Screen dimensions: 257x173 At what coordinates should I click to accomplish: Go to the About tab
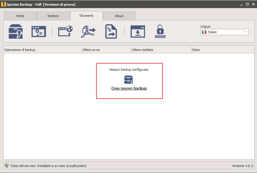(119, 16)
